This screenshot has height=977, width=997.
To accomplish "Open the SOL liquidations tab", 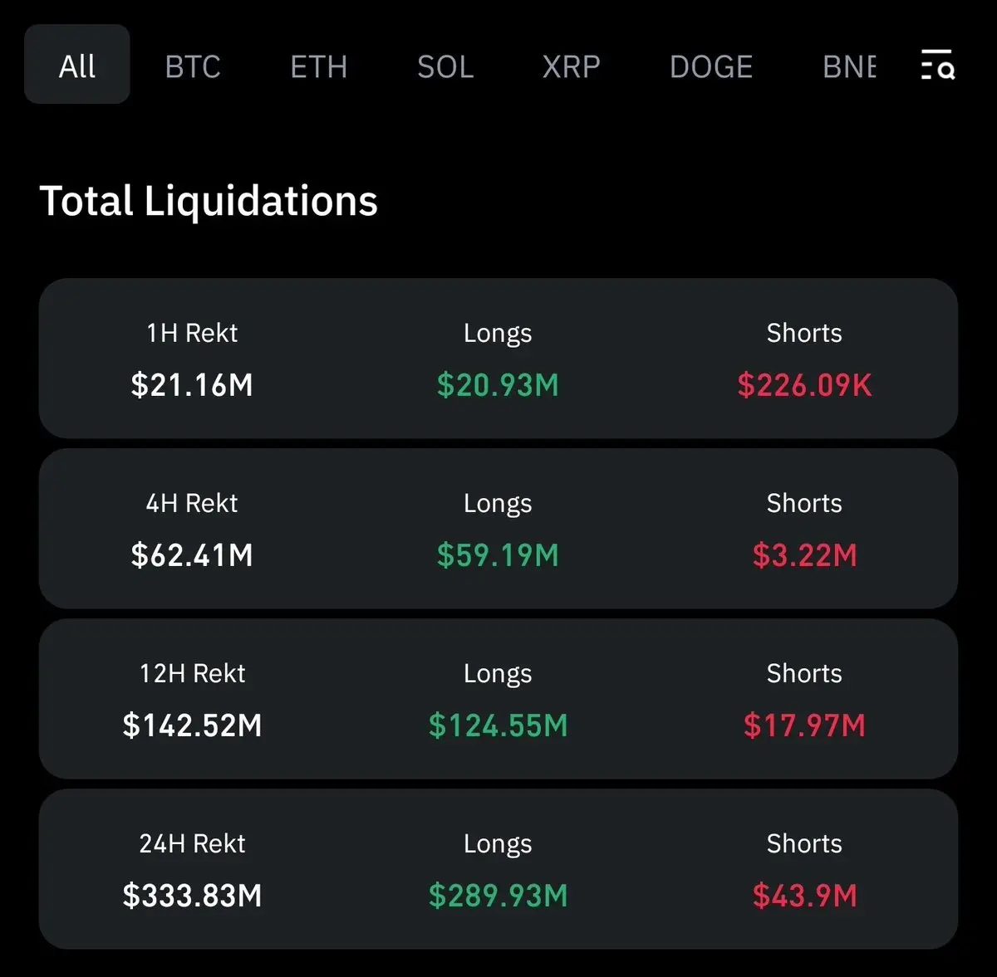I will pos(445,66).
